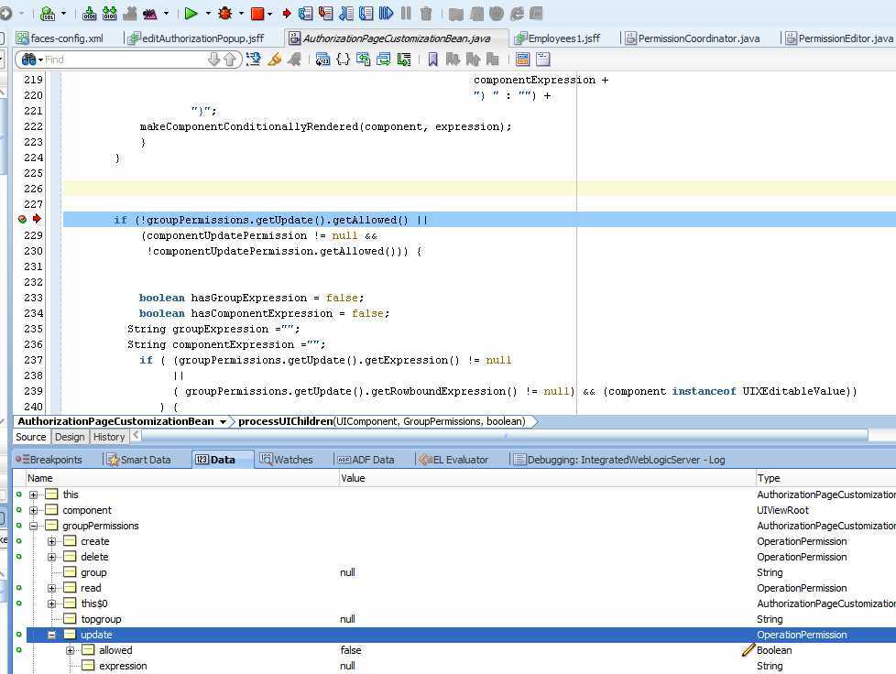
Task: Click the Pause debugger icon
Action: (406, 14)
